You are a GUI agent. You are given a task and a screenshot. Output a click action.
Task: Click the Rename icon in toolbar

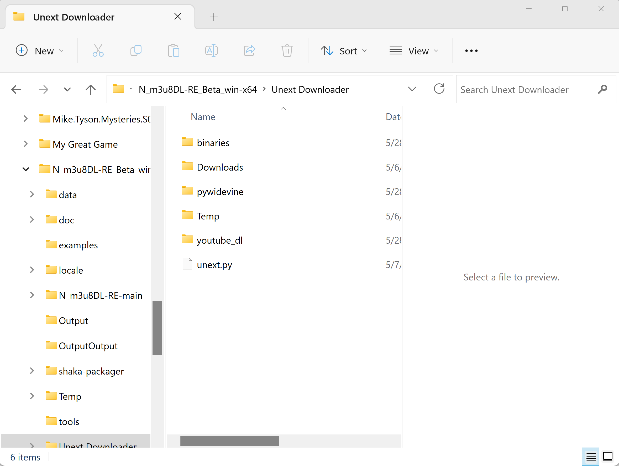click(x=212, y=51)
